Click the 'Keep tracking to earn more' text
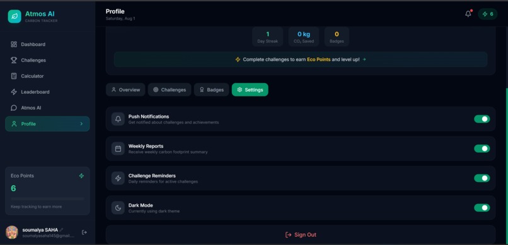This screenshot has height=245, width=508. 37,207
